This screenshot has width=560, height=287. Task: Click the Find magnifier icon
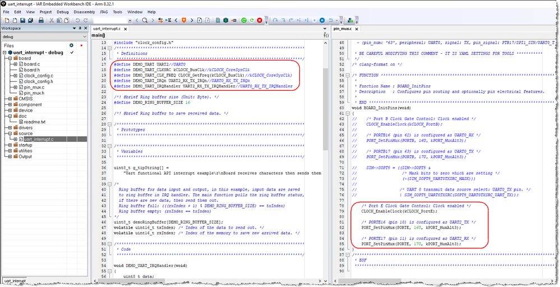(145, 20)
